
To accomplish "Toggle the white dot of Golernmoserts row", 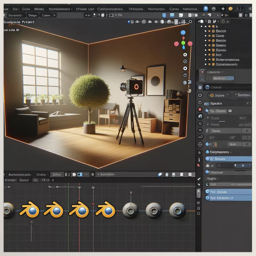I will click(206, 64).
